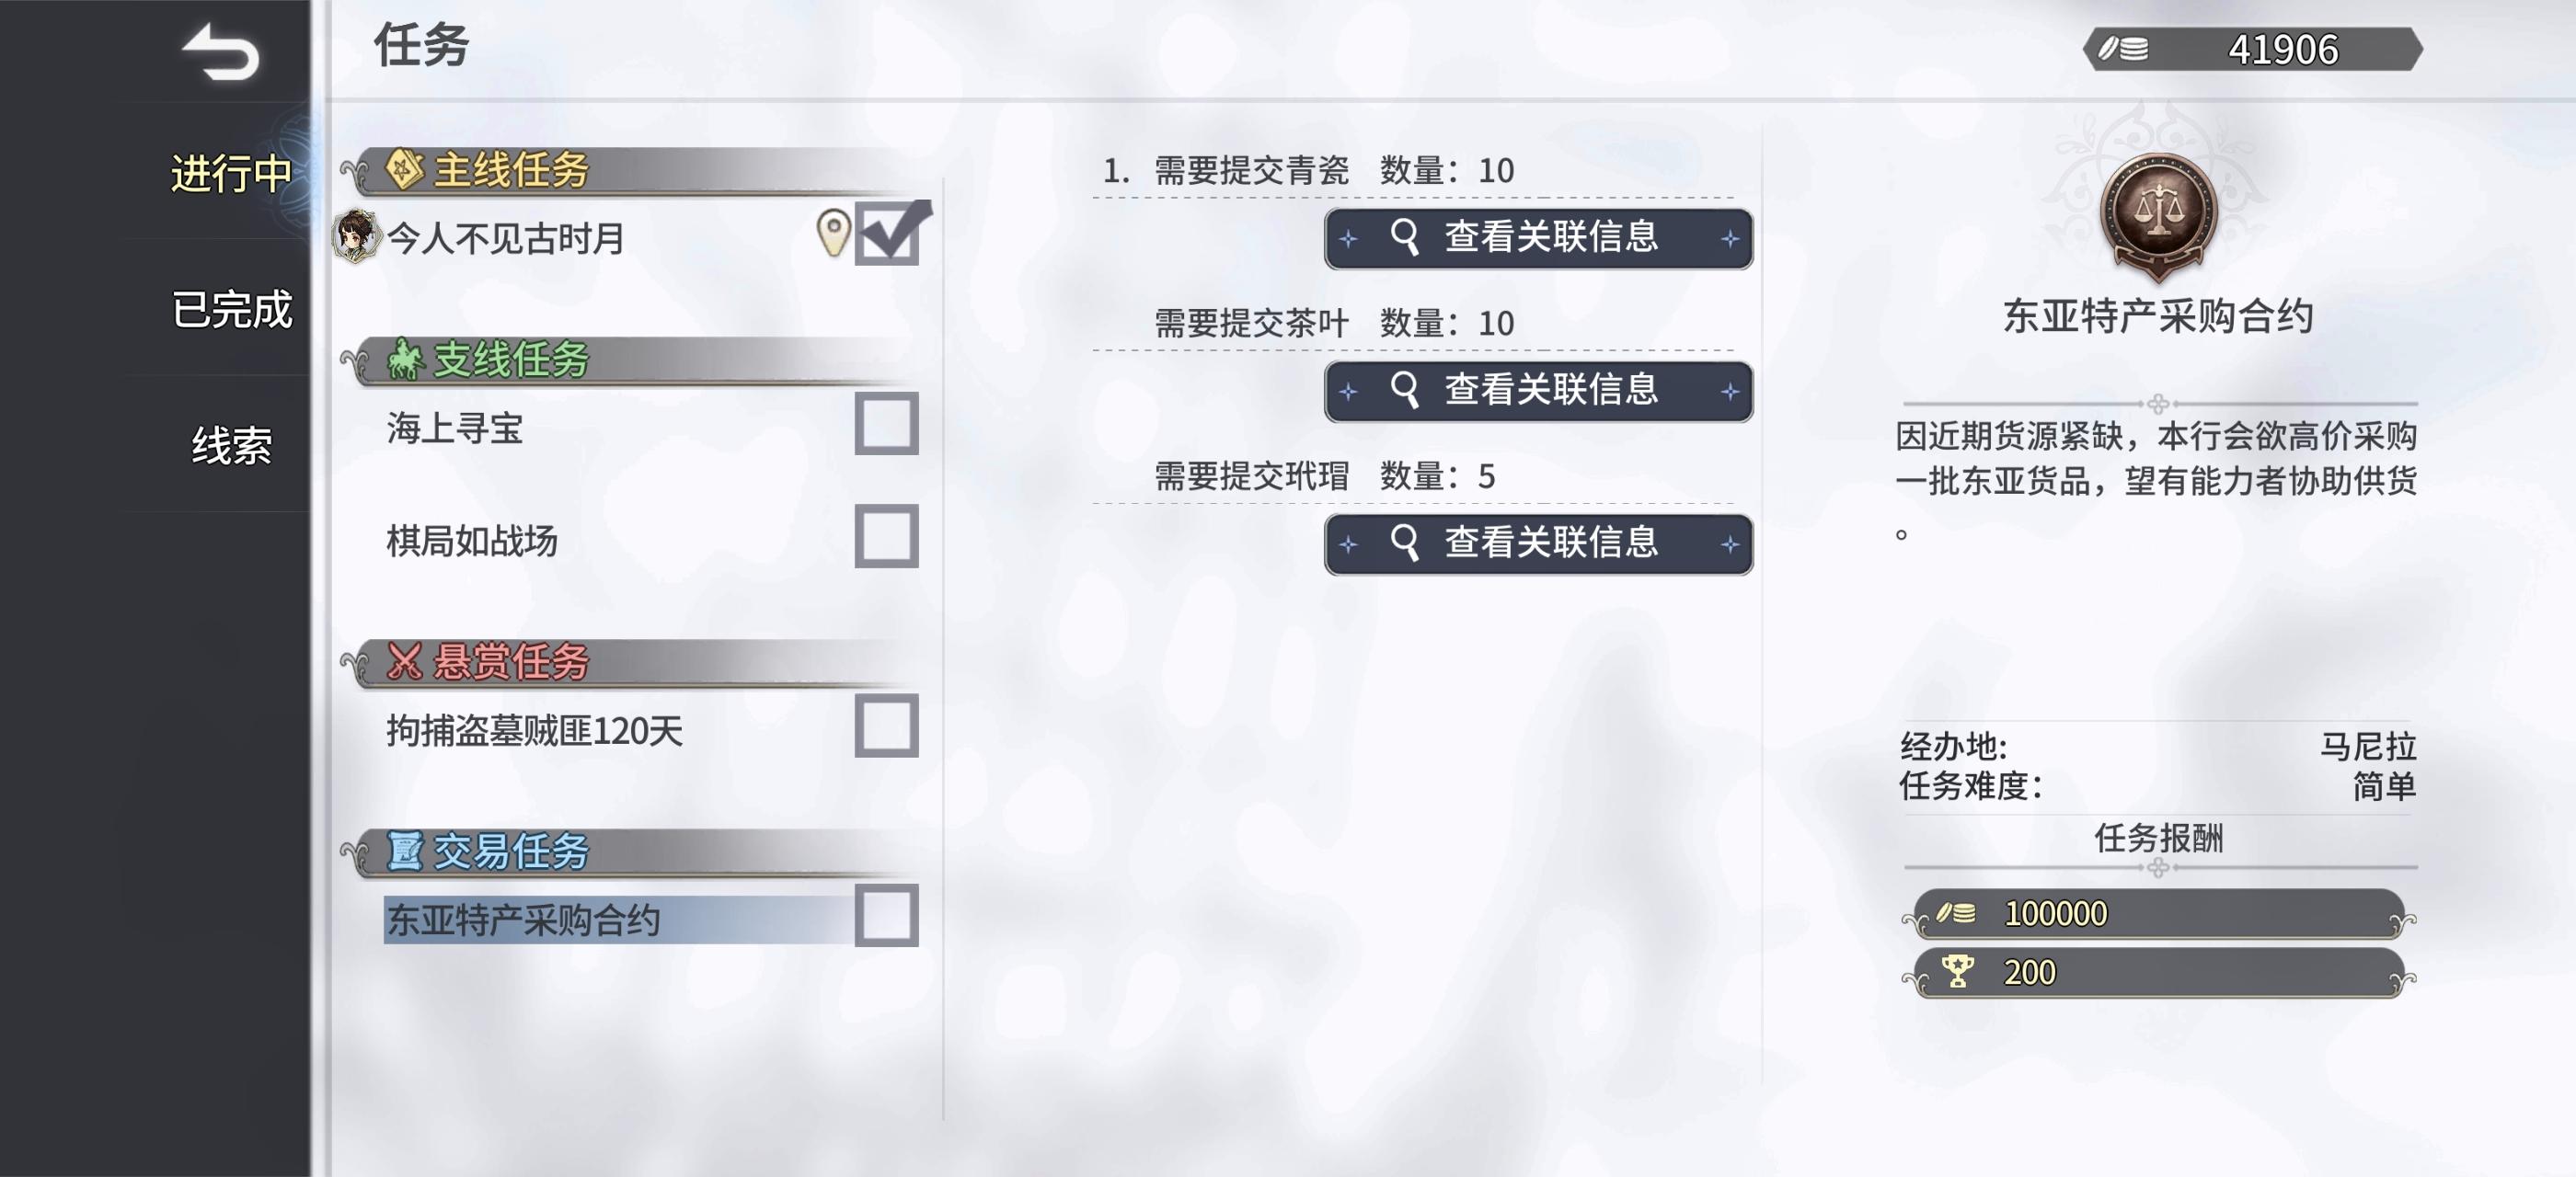Select the 东亚特产采购合约 trade quest
The height and width of the screenshot is (1177, 2576).
click(523, 920)
